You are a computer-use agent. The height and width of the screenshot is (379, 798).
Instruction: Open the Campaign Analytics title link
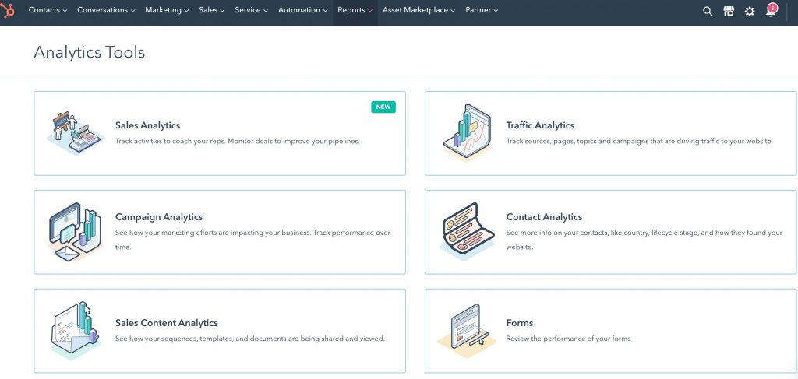coord(159,217)
